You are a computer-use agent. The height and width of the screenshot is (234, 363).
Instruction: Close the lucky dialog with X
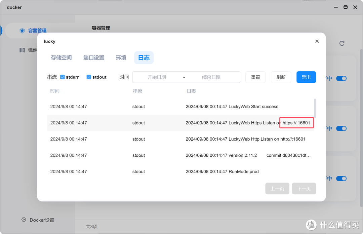[x=317, y=41]
